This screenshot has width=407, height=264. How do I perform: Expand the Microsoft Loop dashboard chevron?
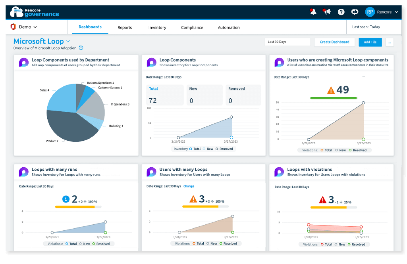68,41
